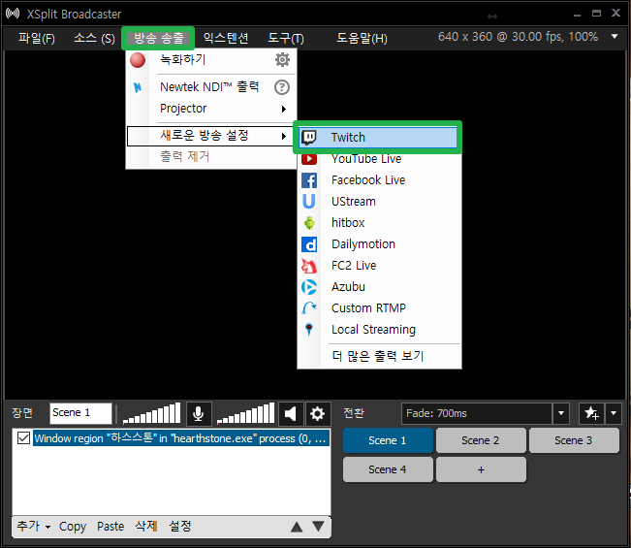631x548 pixels.
Task: Switch to Scene 2 button
Action: point(481,440)
